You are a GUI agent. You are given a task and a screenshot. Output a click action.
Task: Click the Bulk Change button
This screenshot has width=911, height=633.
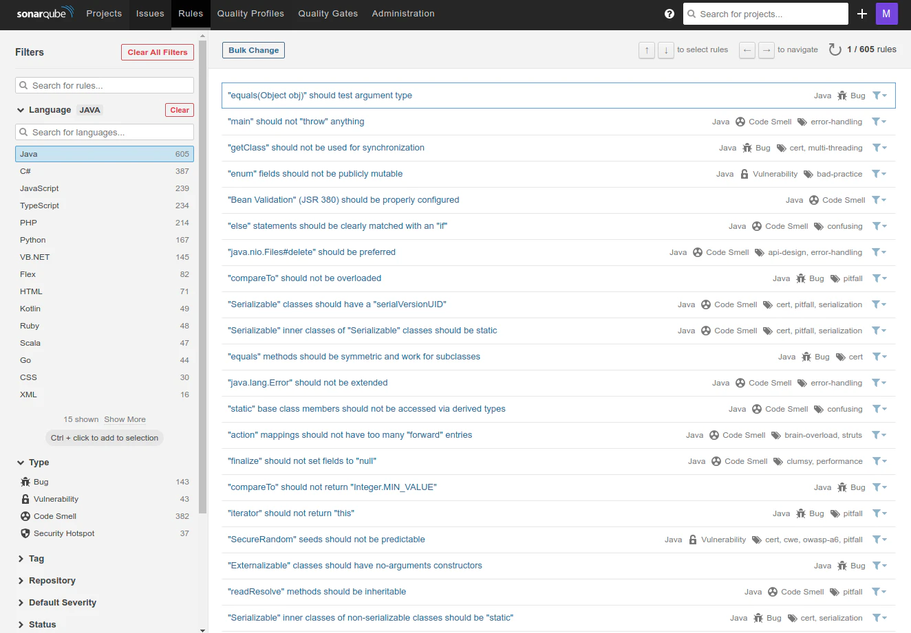[253, 50]
